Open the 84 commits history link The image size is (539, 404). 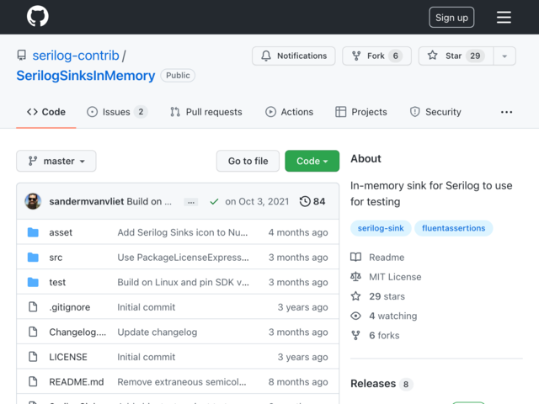pyautogui.click(x=312, y=201)
